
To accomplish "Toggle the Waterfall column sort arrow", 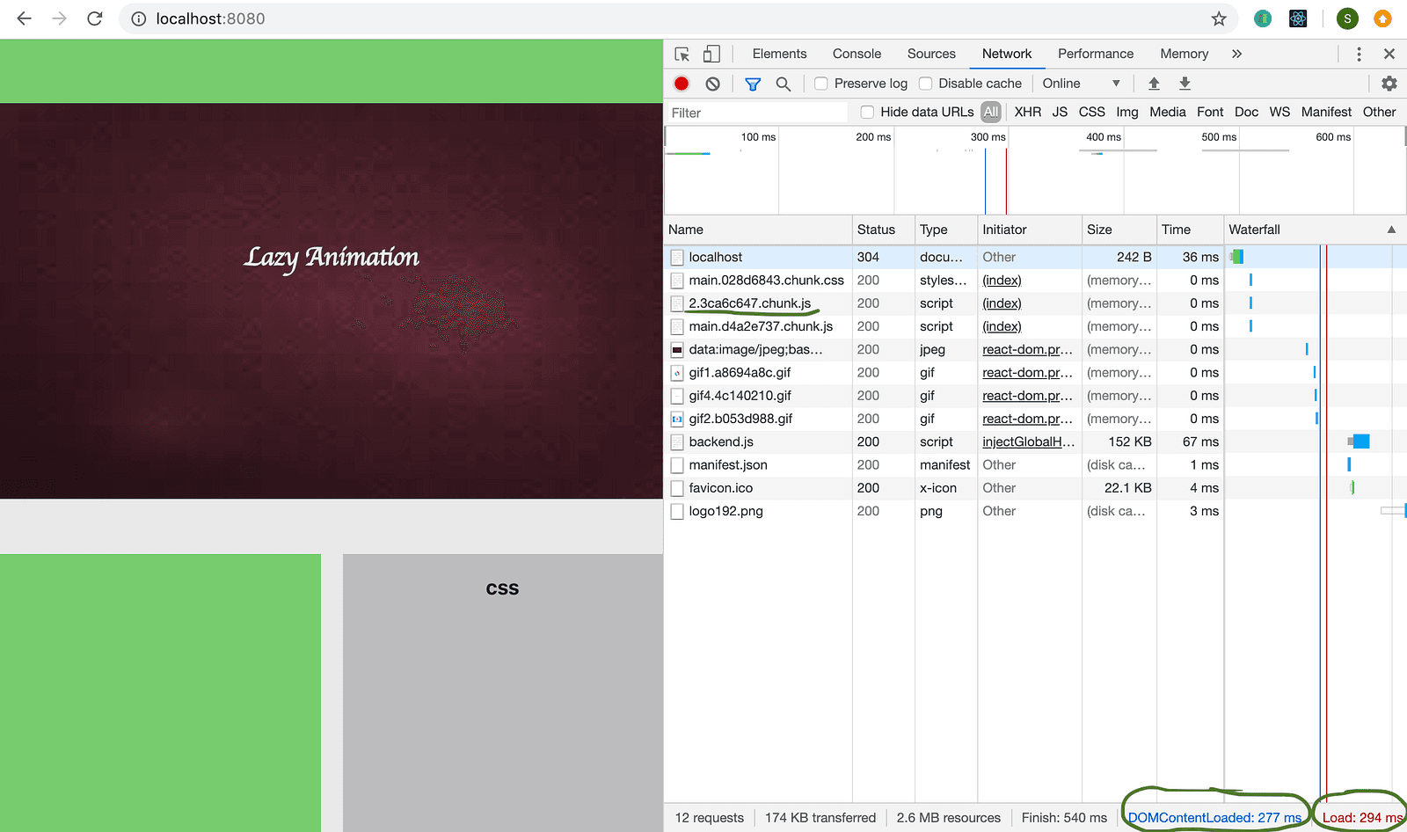I will [x=1391, y=230].
